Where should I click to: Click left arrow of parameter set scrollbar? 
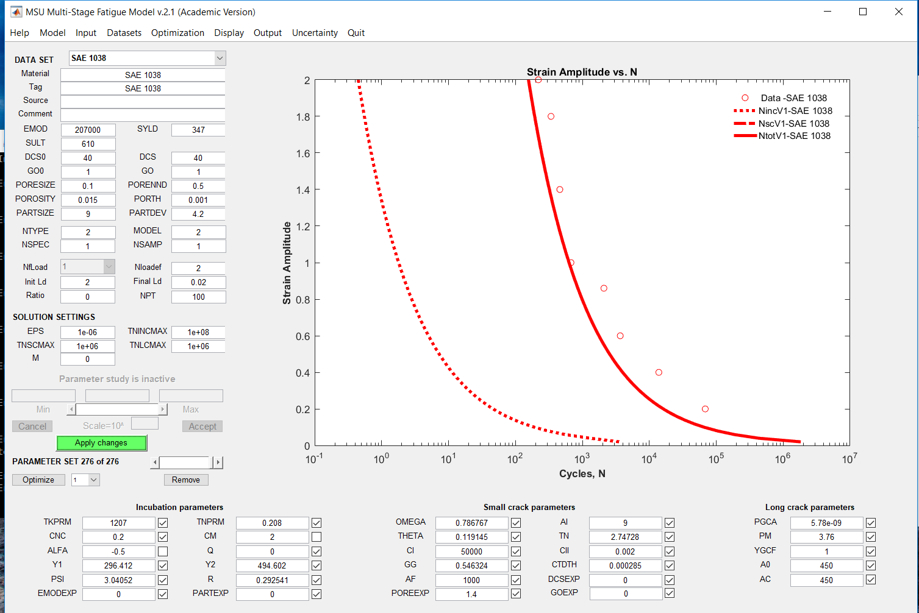155,462
